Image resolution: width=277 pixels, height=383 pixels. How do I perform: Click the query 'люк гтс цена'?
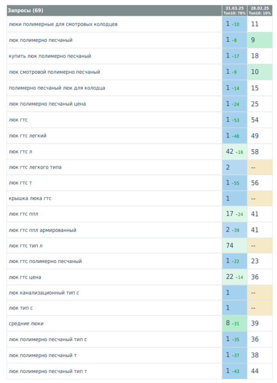(25, 277)
